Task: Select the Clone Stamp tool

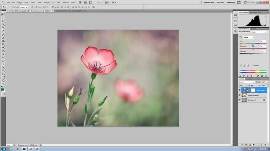Action: pos(3,41)
